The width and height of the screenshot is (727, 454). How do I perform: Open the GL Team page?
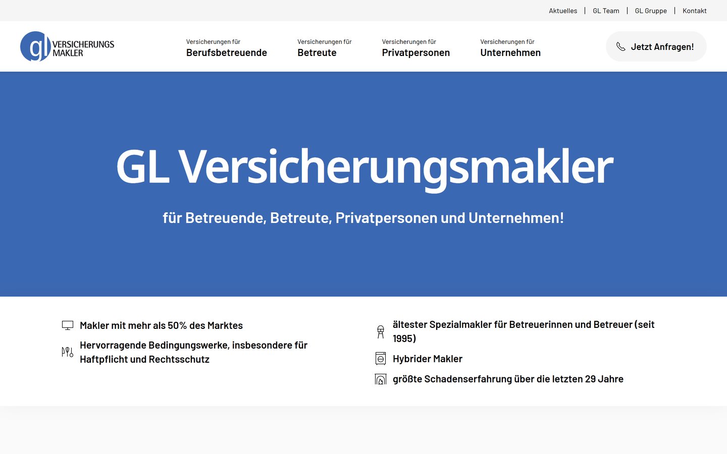point(606,11)
